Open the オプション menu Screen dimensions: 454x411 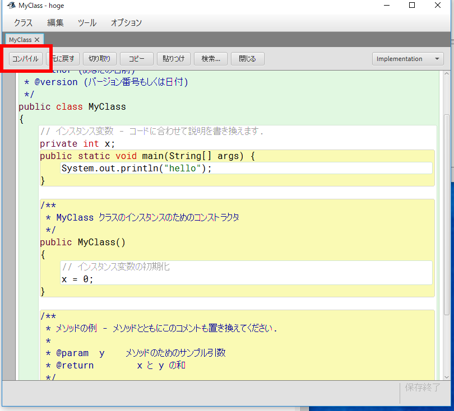126,22
